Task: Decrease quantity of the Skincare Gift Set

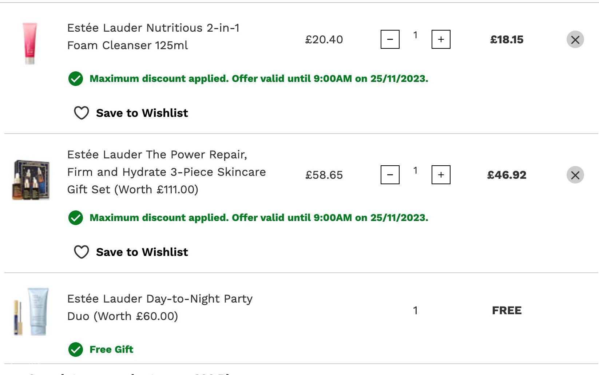Action: 390,175
